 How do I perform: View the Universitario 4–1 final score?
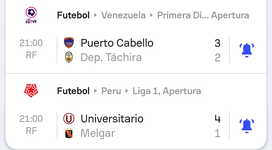[217, 126]
